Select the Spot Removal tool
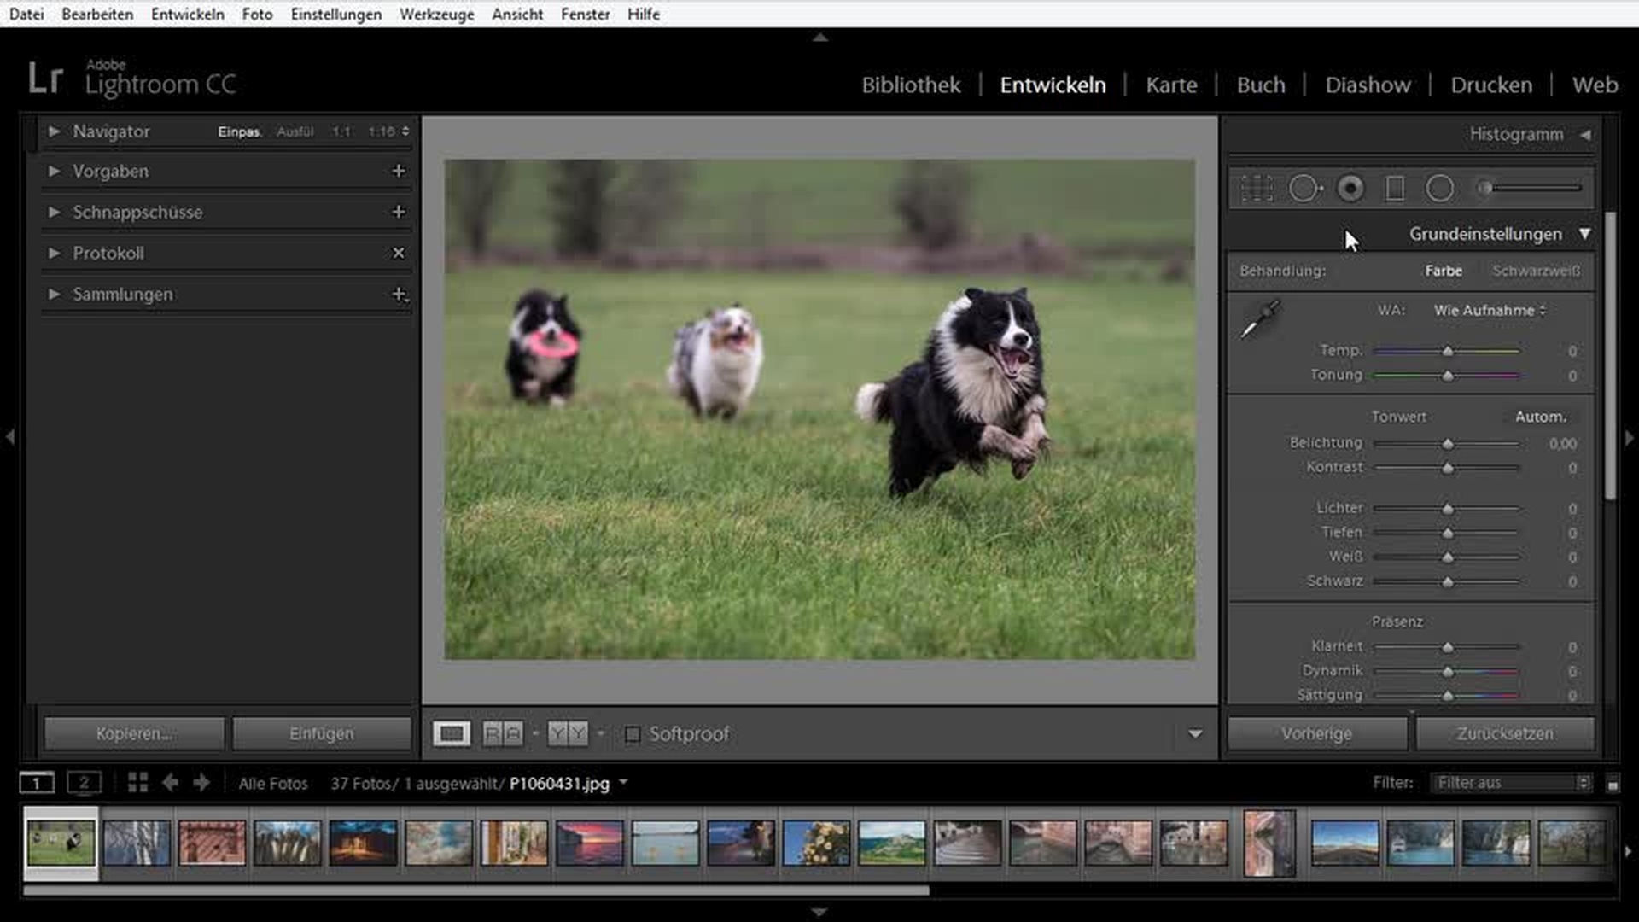 coord(1304,188)
